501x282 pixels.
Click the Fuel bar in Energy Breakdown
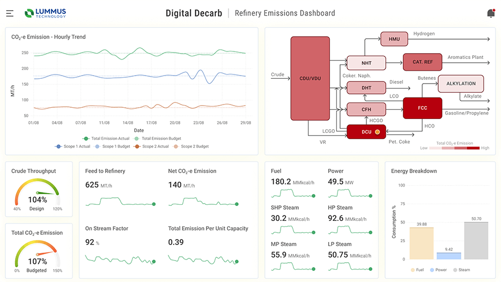(421, 243)
